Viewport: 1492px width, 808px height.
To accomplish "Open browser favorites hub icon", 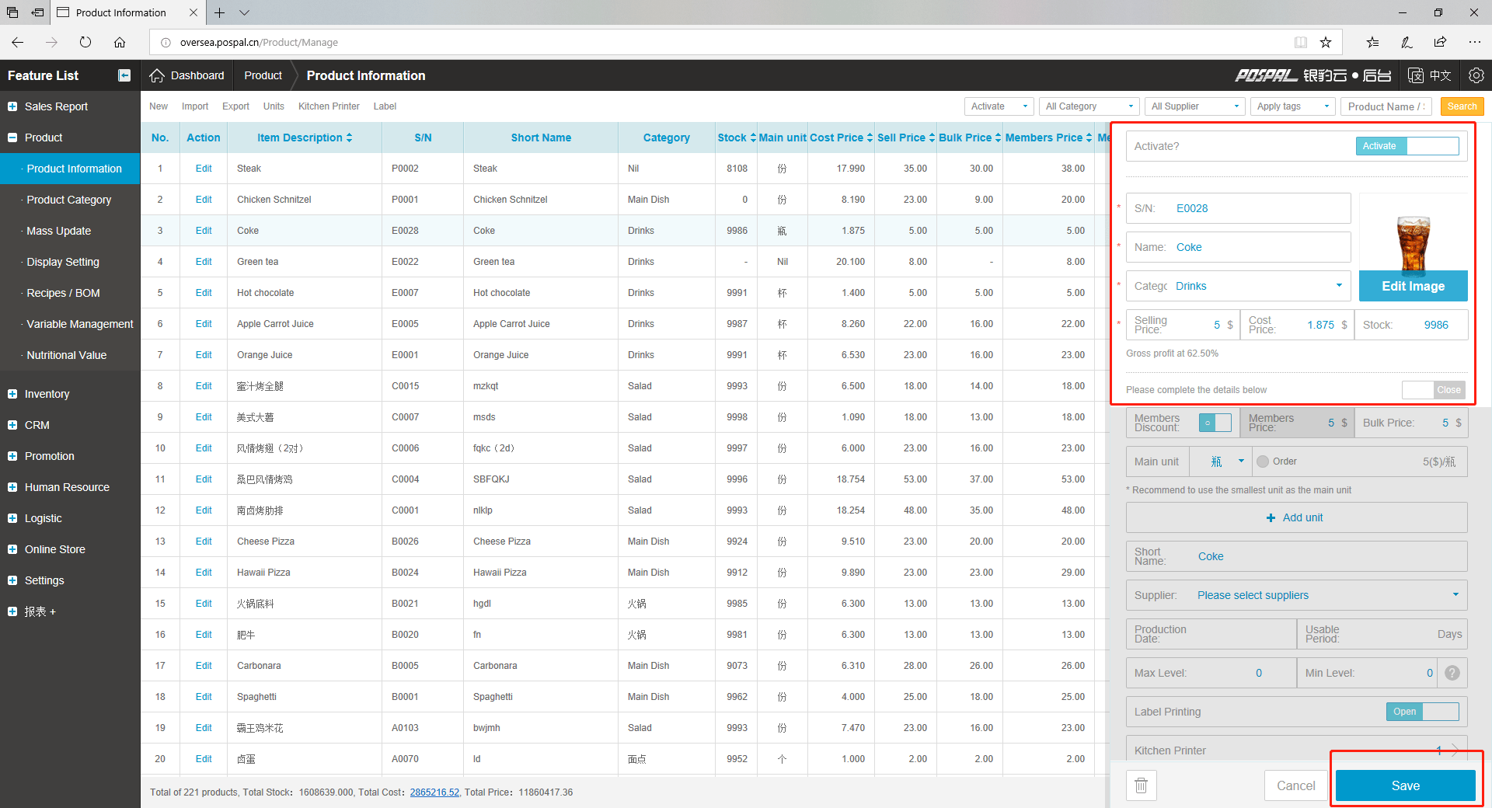I will (1372, 42).
